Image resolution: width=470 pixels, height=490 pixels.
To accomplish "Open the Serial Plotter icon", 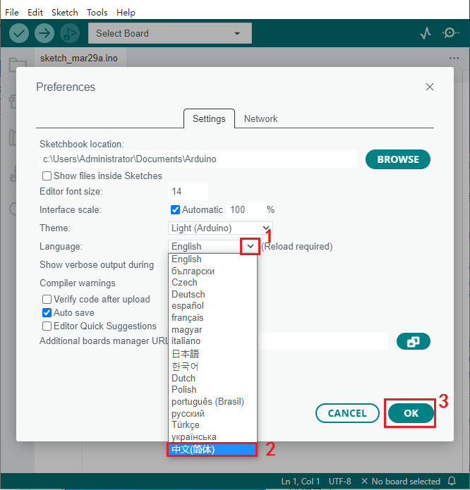I will [426, 33].
